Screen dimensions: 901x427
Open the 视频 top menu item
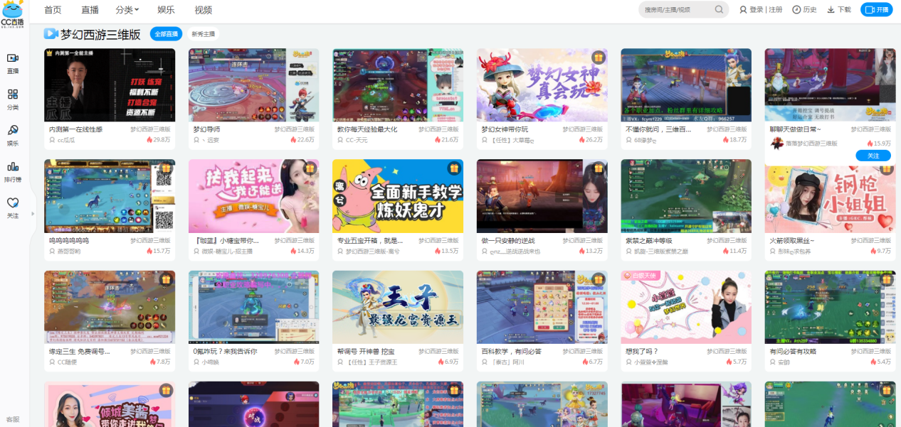point(203,10)
